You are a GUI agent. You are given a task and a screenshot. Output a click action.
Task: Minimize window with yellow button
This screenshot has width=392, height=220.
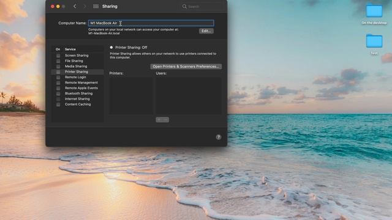point(58,7)
